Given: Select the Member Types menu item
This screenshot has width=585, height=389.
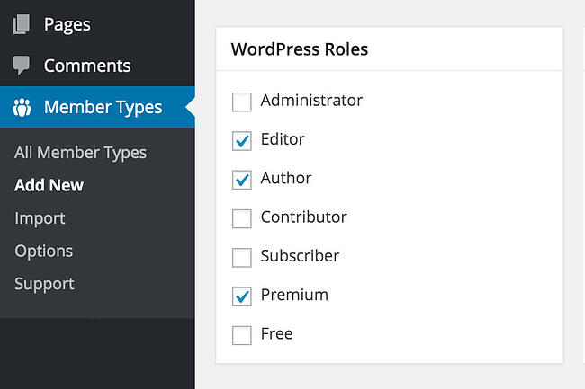Looking at the screenshot, I should coord(97,107).
